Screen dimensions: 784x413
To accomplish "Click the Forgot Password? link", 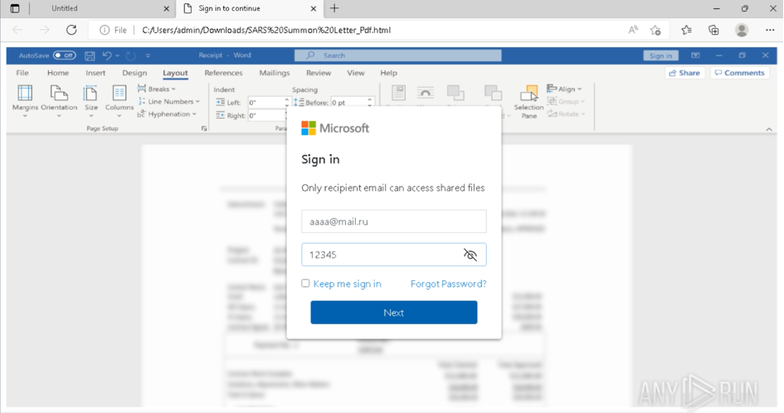I will [449, 284].
